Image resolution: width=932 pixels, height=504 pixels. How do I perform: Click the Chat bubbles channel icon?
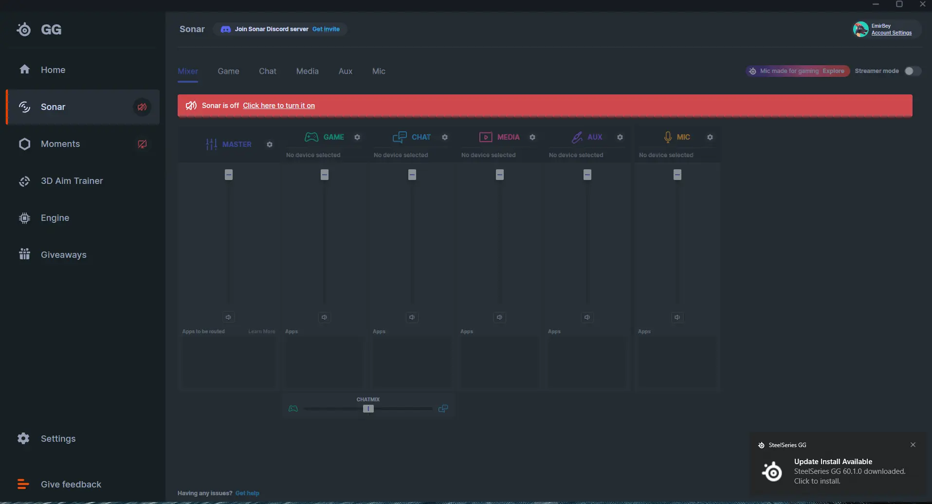point(400,137)
